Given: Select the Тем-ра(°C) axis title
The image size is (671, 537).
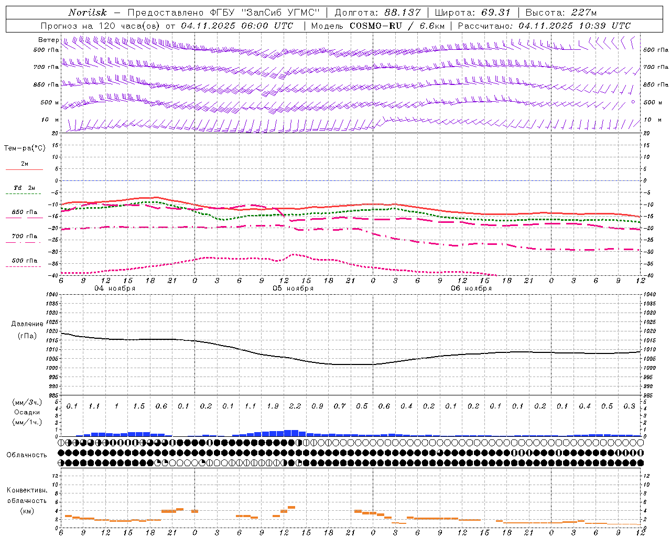Looking at the screenshot, I should coord(25,148).
